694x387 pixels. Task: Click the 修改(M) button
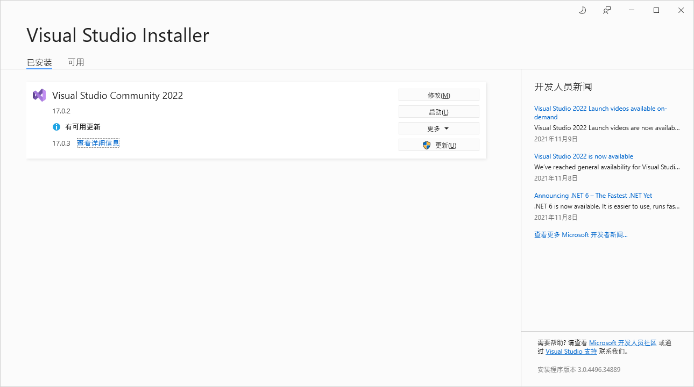pyautogui.click(x=438, y=95)
